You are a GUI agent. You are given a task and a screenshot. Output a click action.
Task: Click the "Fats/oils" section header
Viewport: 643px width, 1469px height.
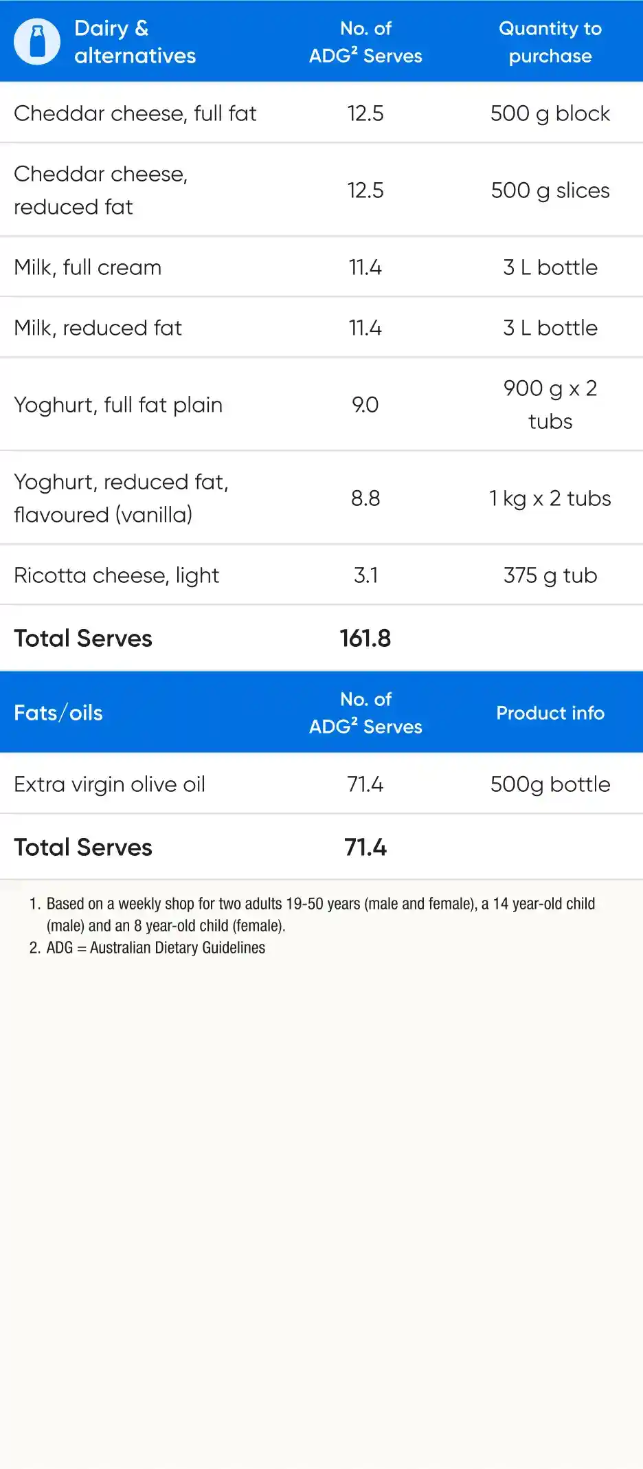coord(58,712)
